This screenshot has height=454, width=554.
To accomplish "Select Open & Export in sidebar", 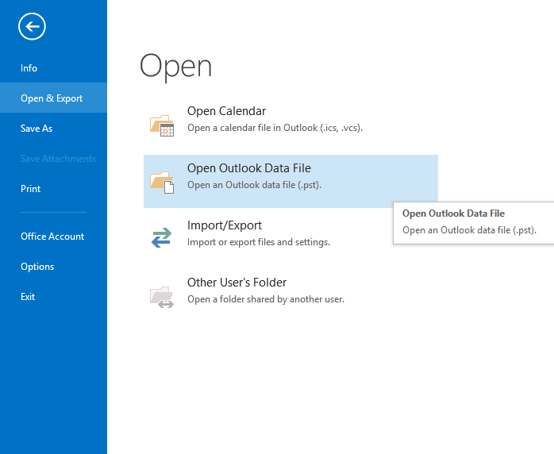I will 53,98.
